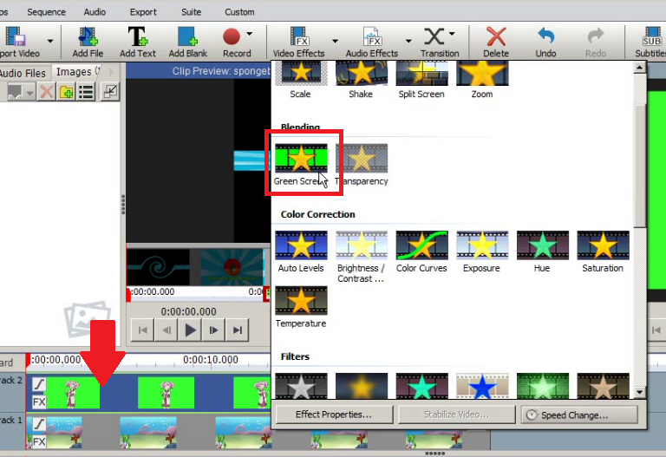The width and height of the screenshot is (666, 457).
Task: Click the Speed Change button
Action: coord(579,415)
